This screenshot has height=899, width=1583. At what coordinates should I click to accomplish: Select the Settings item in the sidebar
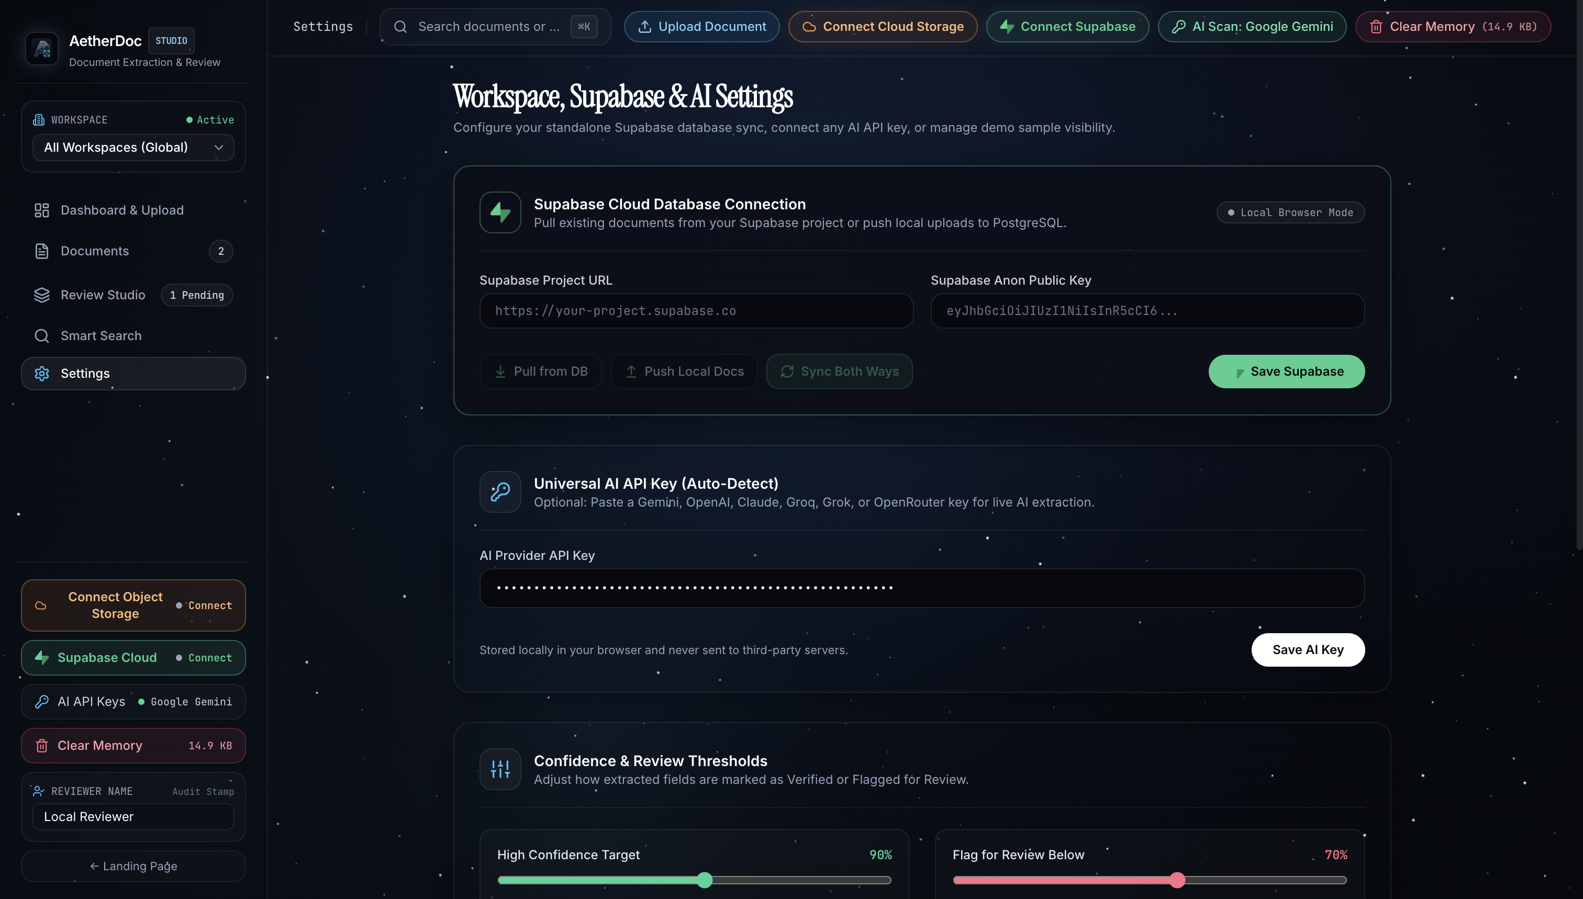(133, 374)
